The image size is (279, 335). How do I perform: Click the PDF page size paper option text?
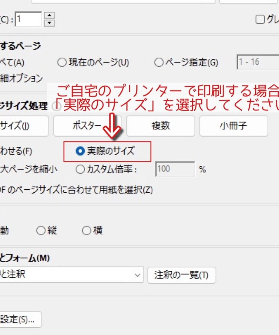(x=76, y=190)
